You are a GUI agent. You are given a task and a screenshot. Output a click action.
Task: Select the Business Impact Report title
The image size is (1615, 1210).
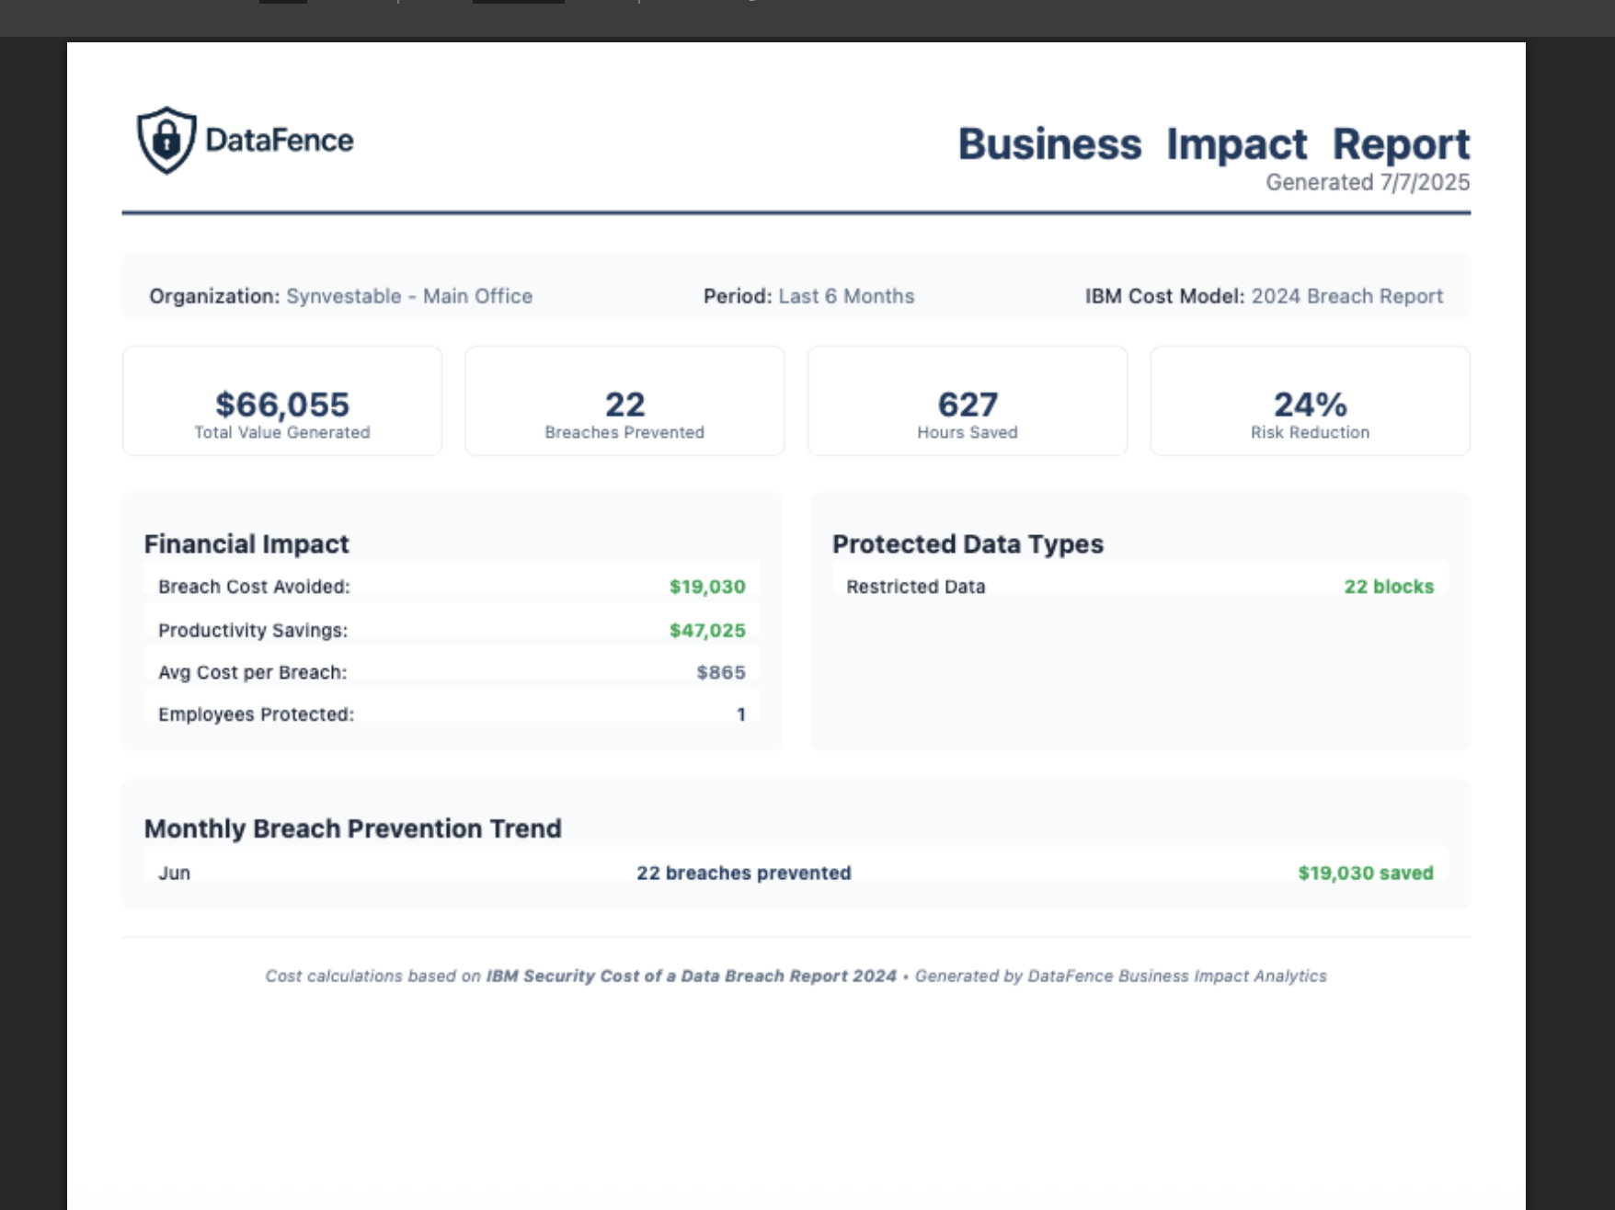1214,144
